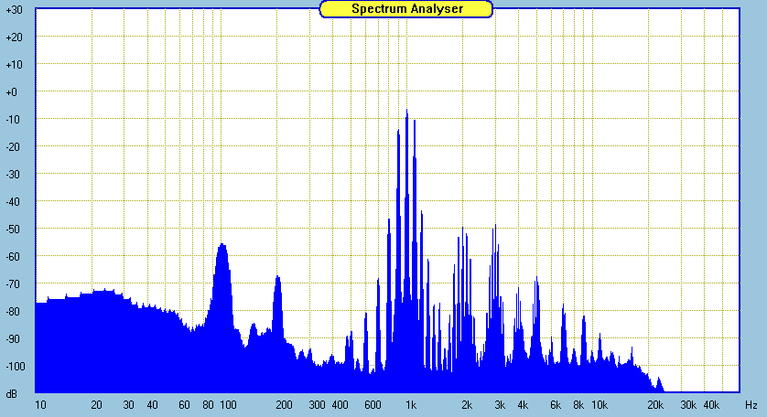Click the broad peak top near 90 Hz

tap(221, 245)
